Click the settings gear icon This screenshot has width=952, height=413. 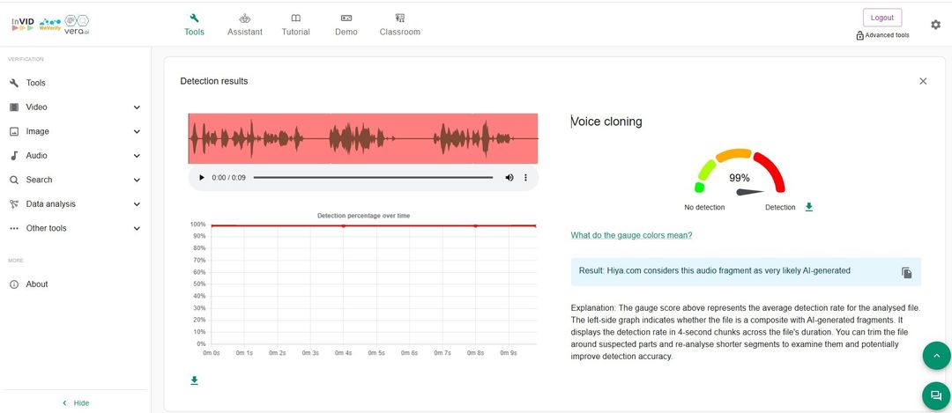(x=935, y=25)
